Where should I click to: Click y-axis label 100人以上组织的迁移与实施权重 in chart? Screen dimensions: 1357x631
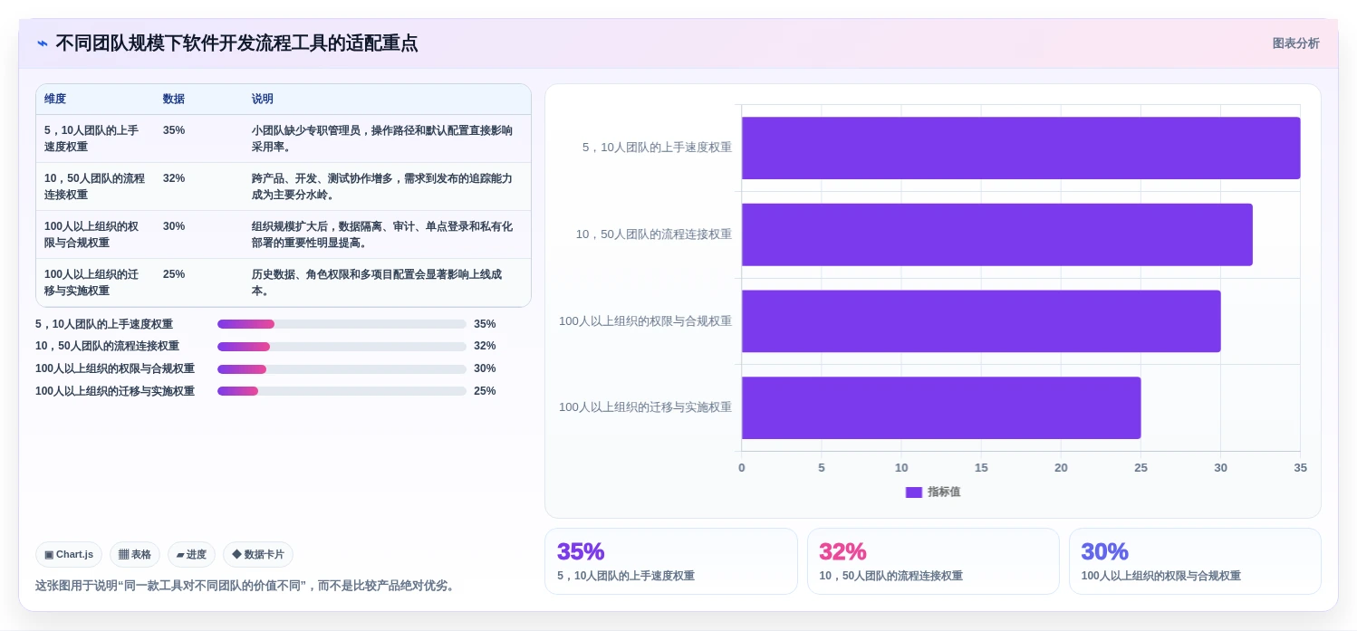click(x=645, y=407)
